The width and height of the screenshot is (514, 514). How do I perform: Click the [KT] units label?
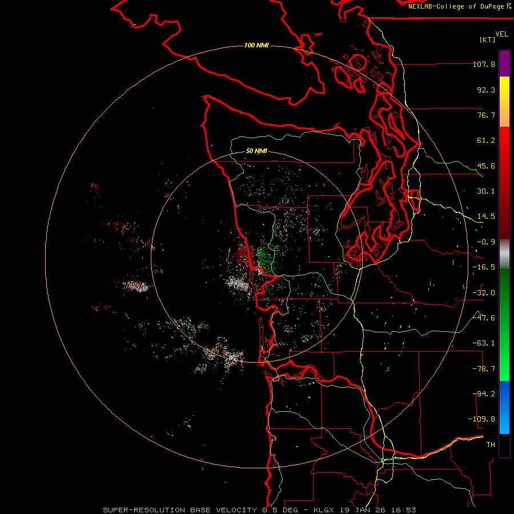[488, 39]
